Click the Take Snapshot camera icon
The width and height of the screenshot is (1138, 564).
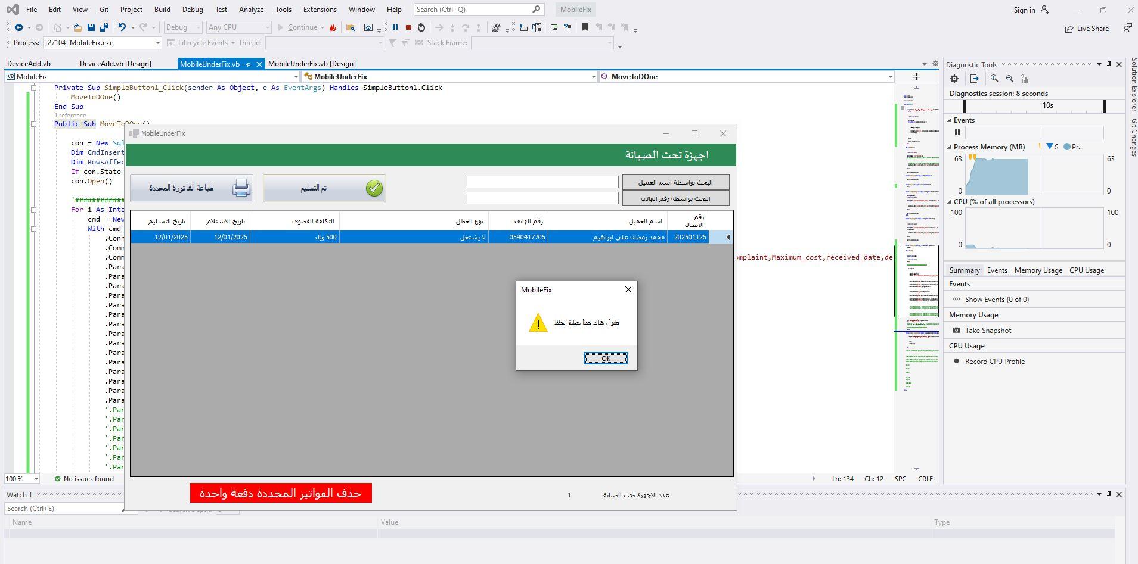957,331
